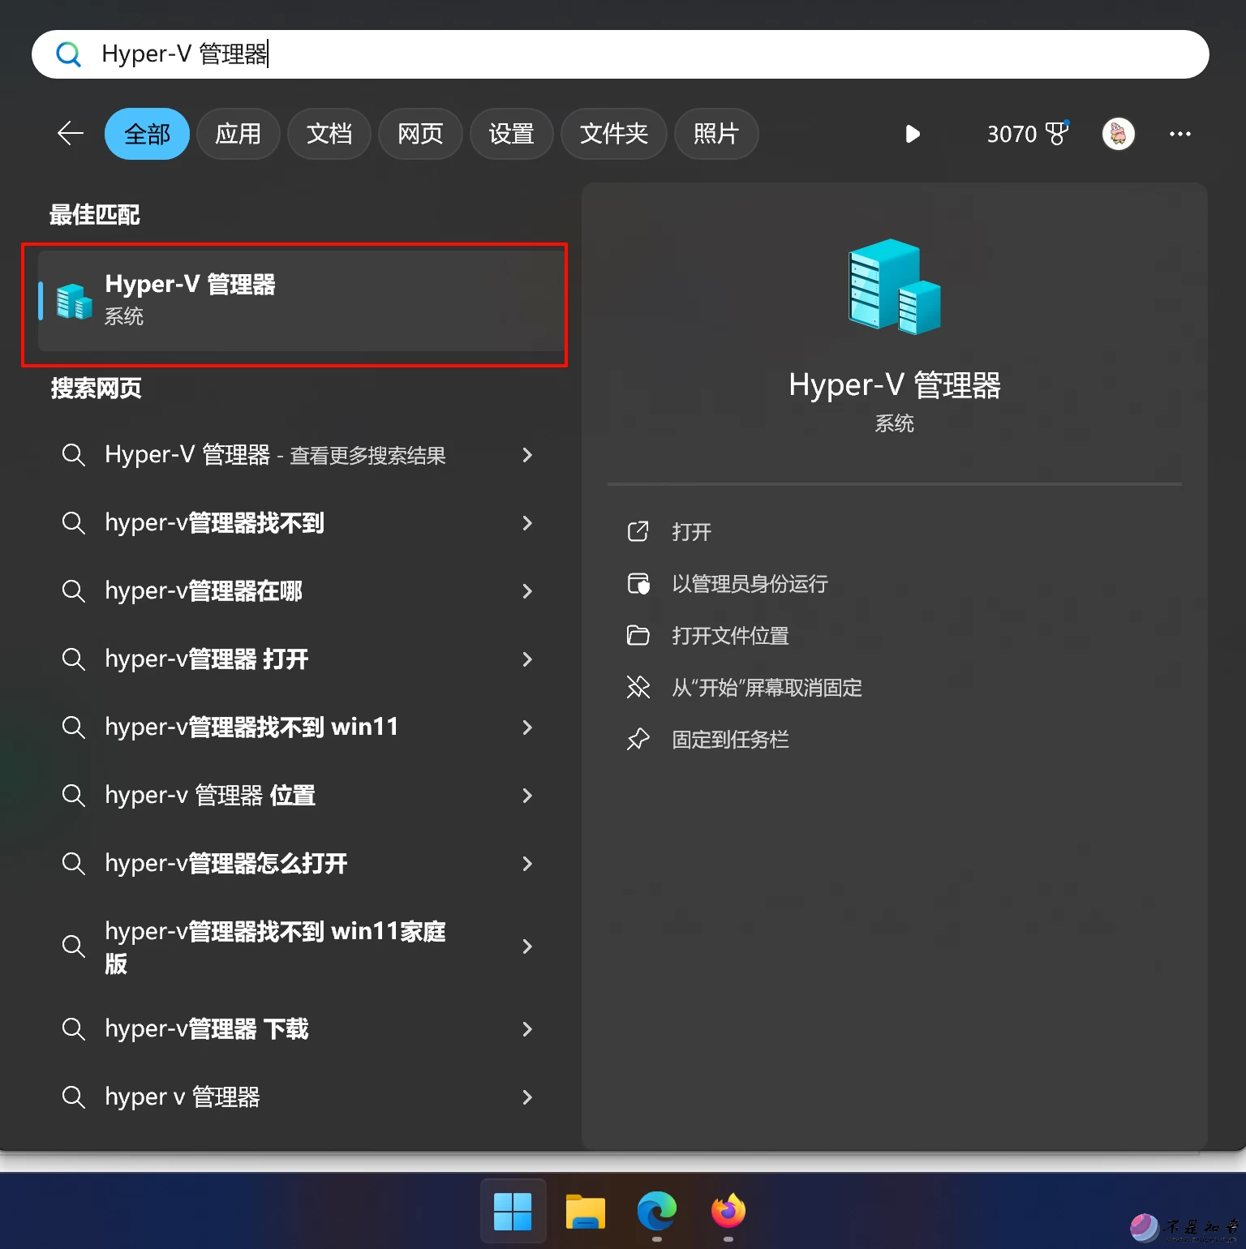Click the search box containing Hyper-V 管理器
Screen dimensions: 1246x1249
coord(621,54)
